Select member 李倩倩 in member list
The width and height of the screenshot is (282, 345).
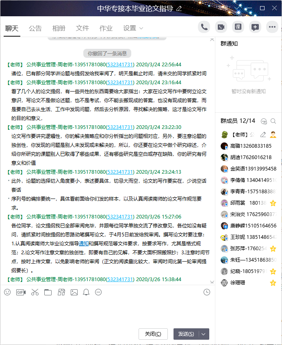[248, 180]
